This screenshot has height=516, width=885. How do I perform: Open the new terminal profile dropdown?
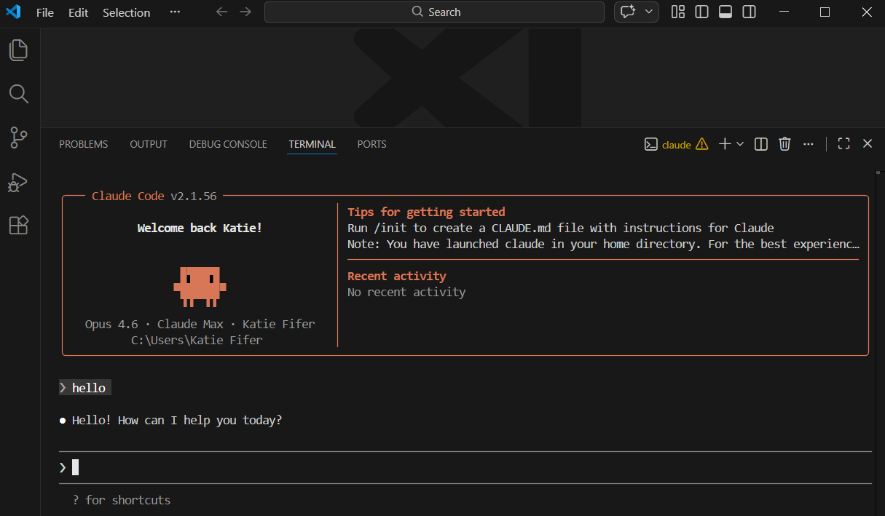tap(740, 144)
